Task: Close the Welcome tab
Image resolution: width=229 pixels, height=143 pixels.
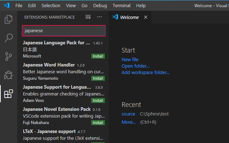Action: point(146,17)
